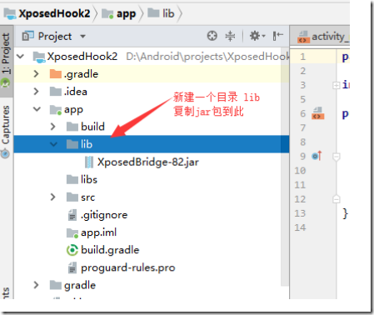The width and height of the screenshot is (374, 315).
Task: Click the related XML file gutter icon on line 6
Action: 317,113
